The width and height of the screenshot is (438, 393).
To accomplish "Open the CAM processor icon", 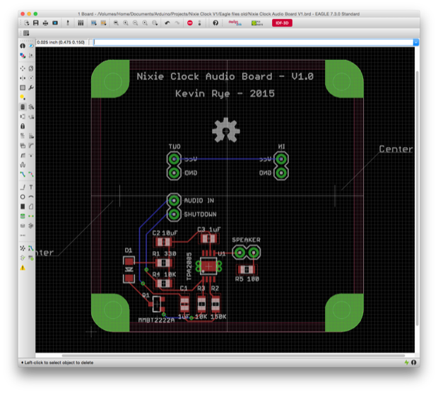I will click(x=55, y=23).
